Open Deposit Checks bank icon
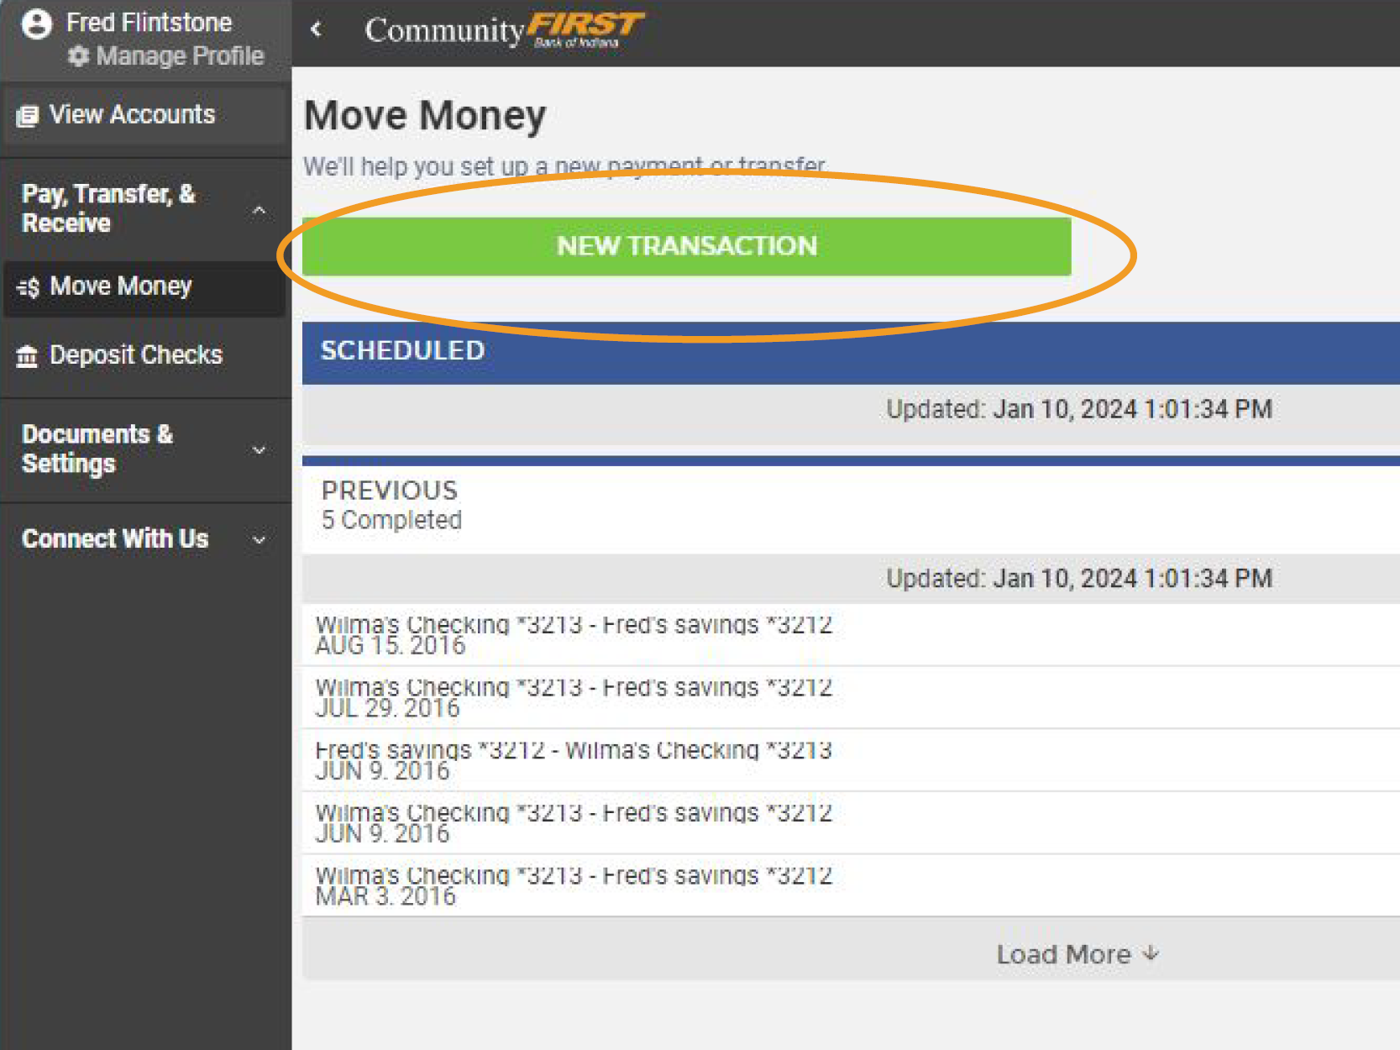The image size is (1400, 1050). tap(28, 355)
